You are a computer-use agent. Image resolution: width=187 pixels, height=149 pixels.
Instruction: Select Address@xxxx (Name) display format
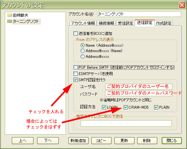click(x=82, y=51)
